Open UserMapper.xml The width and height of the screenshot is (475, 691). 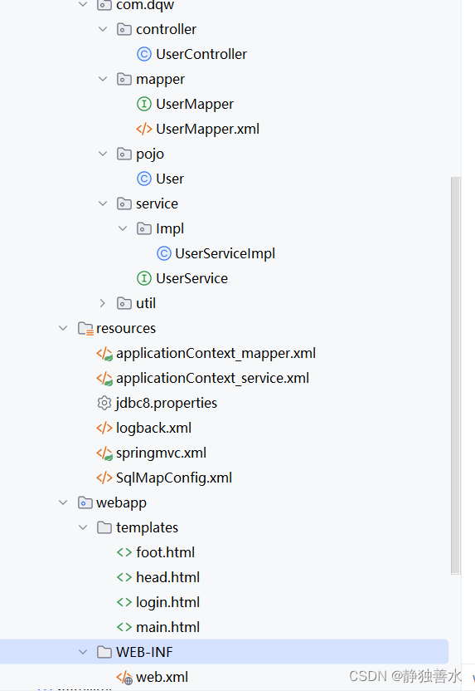coord(207,129)
